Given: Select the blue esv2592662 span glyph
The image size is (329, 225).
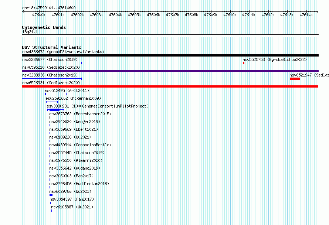Looking at the screenshot, I should [x=52, y=102].
